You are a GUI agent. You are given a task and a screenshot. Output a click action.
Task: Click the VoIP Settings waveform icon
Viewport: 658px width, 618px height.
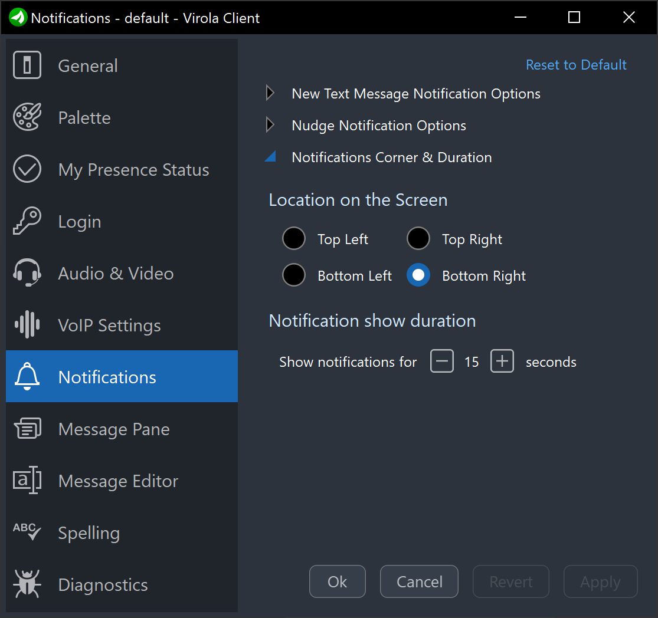pyautogui.click(x=27, y=325)
